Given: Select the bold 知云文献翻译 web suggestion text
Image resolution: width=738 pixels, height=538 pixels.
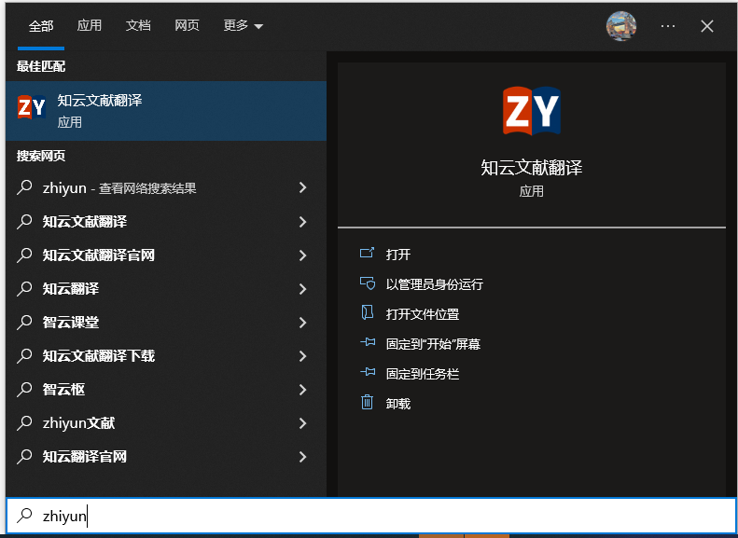Looking at the screenshot, I should pyautogui.click(x=85, y=222).
